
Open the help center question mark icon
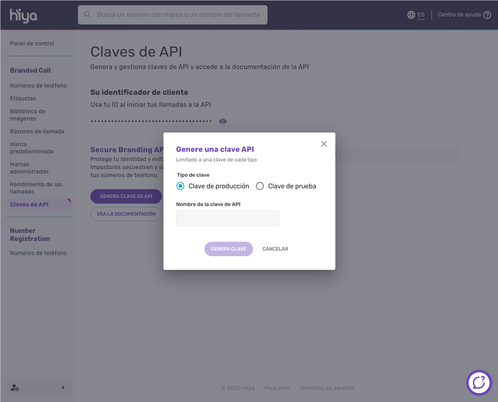point(487,15)
